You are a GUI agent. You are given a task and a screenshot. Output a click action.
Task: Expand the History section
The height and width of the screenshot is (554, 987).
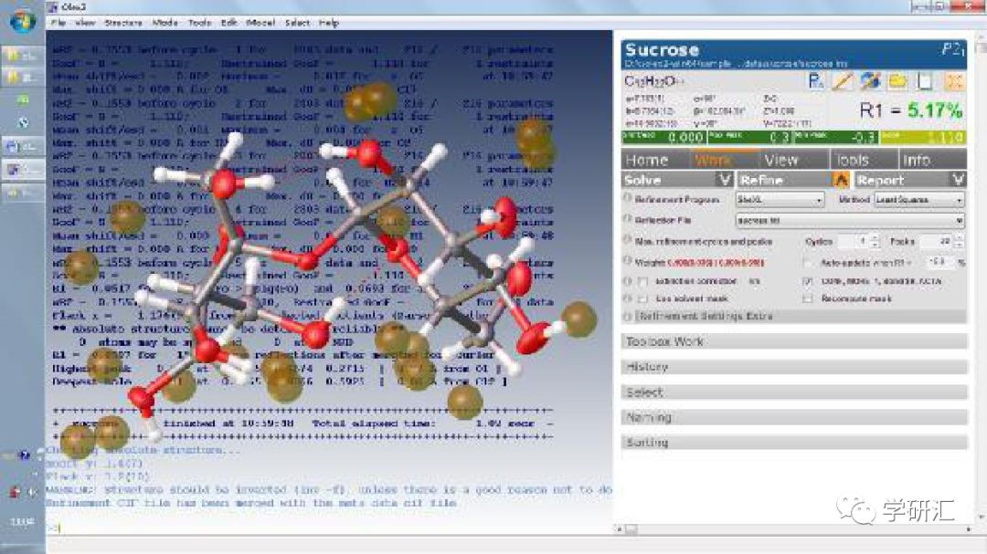(x=794, y=367)
